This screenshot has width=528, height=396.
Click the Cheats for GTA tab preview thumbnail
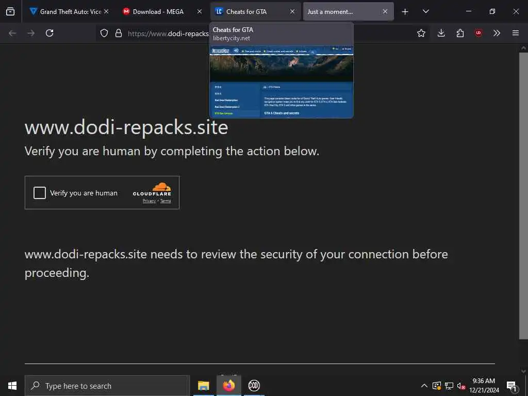pyautogui.click(x=282, y=82)
